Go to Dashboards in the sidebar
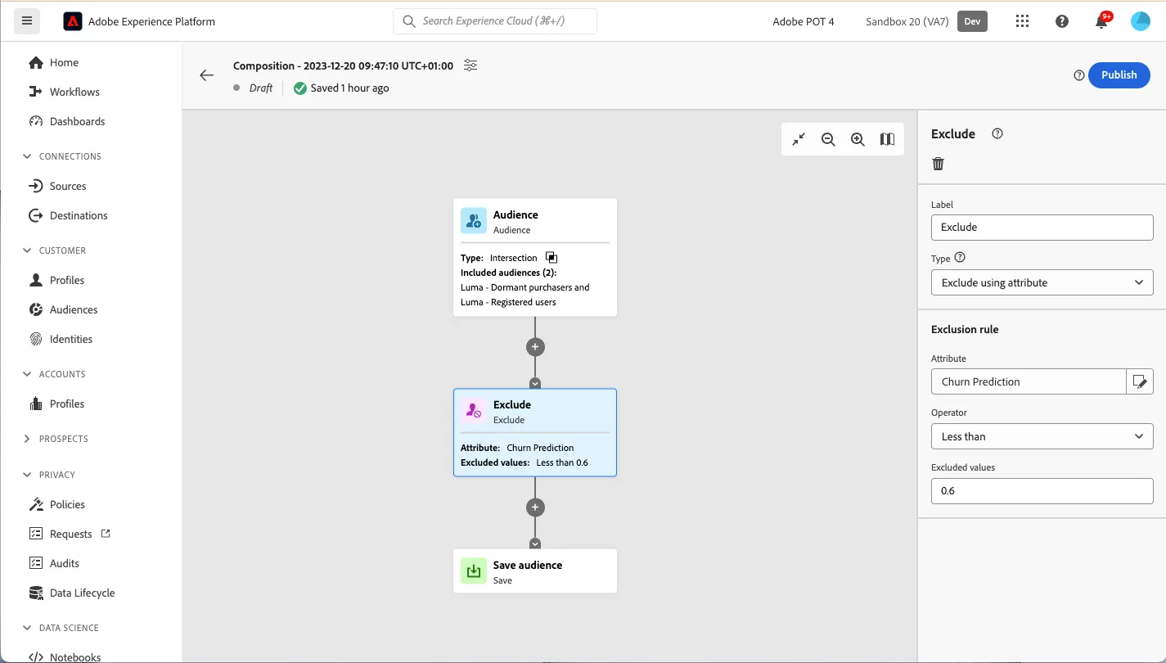1166x663 pixels. tap(67, 121)
